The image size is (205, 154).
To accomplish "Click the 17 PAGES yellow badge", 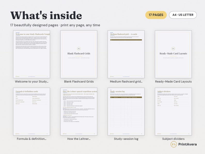I will click(x=156, y=15).
